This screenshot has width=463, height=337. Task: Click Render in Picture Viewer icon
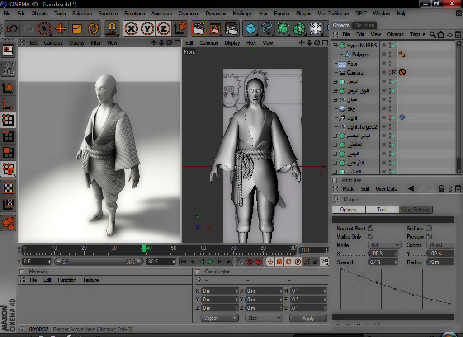click(x=215, y=28)
